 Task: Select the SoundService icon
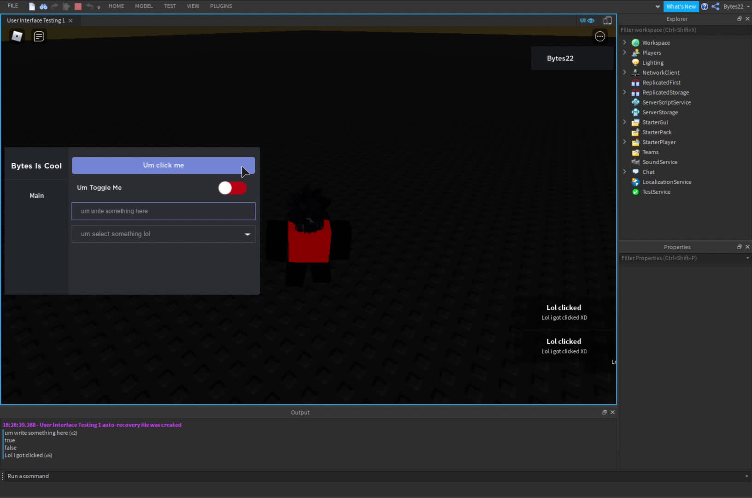point(635,162)
